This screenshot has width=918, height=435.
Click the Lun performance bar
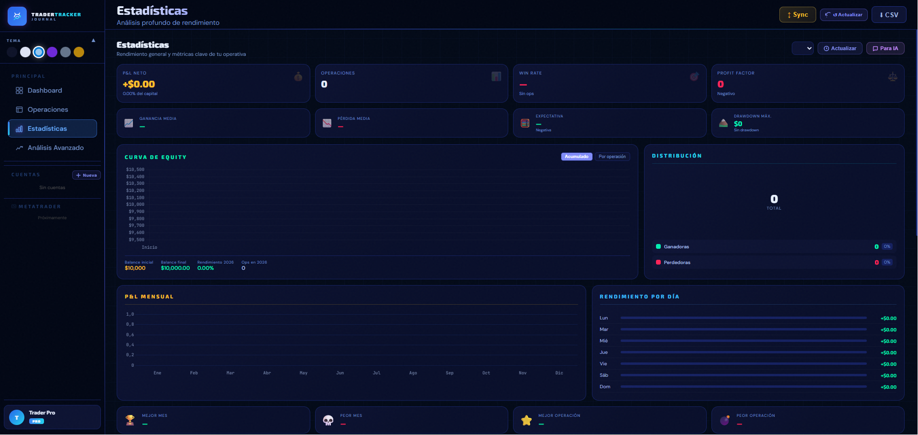743,318
